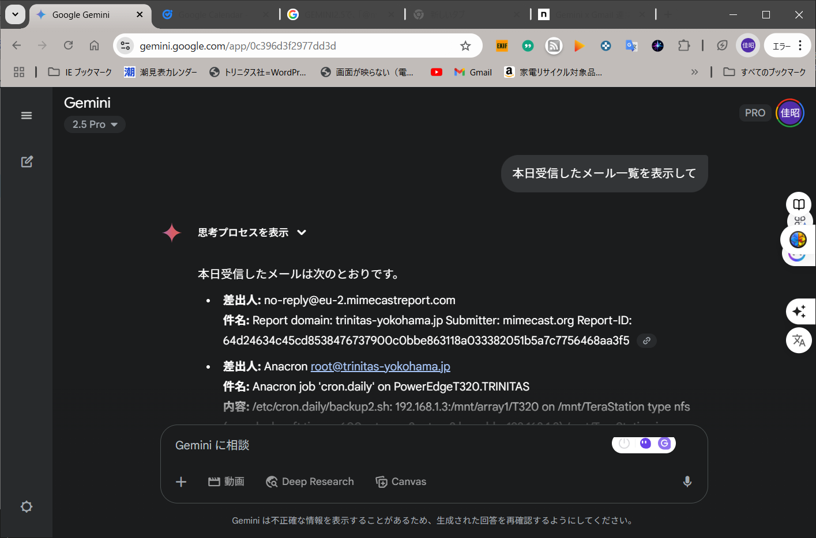Expand the 思考プロセスを表示 section
The height and width of the screenshot is (538, 816).
point(252,233)
